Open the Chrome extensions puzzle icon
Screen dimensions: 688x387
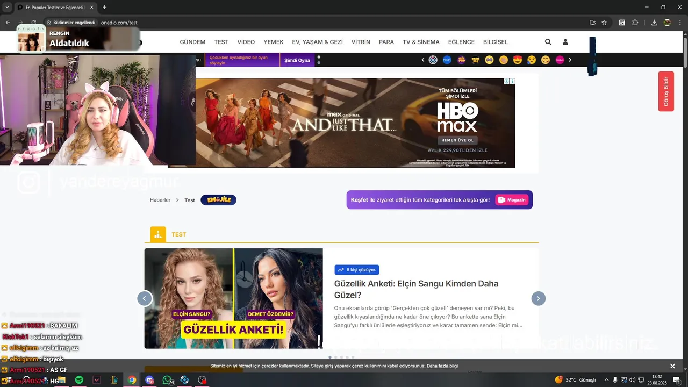coord(635,23)
